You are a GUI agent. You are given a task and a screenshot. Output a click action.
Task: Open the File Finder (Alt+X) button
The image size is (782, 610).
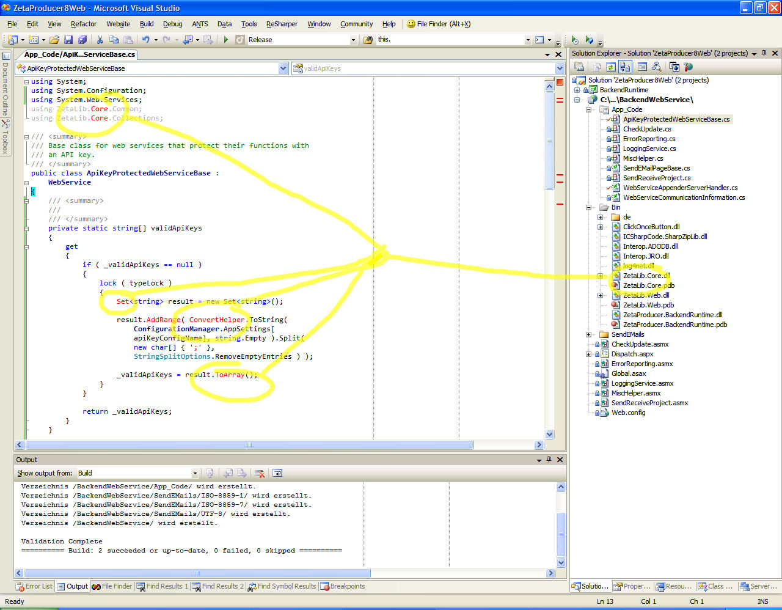pos(438,24)
